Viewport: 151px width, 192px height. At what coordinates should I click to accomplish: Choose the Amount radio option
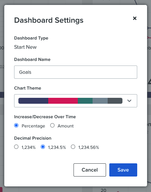coord(53,125)
